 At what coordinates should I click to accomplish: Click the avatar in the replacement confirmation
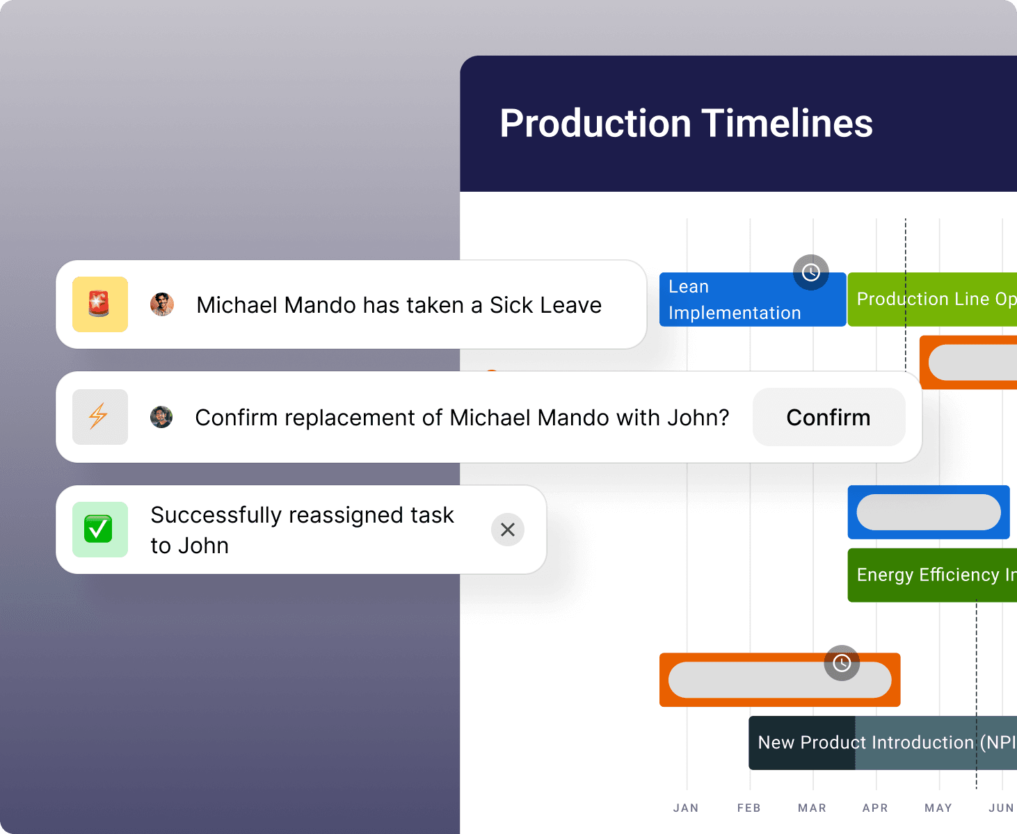pos(162,417)
